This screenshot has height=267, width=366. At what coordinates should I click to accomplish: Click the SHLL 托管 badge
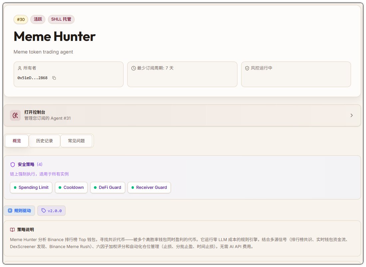click(x=61, y=19)
